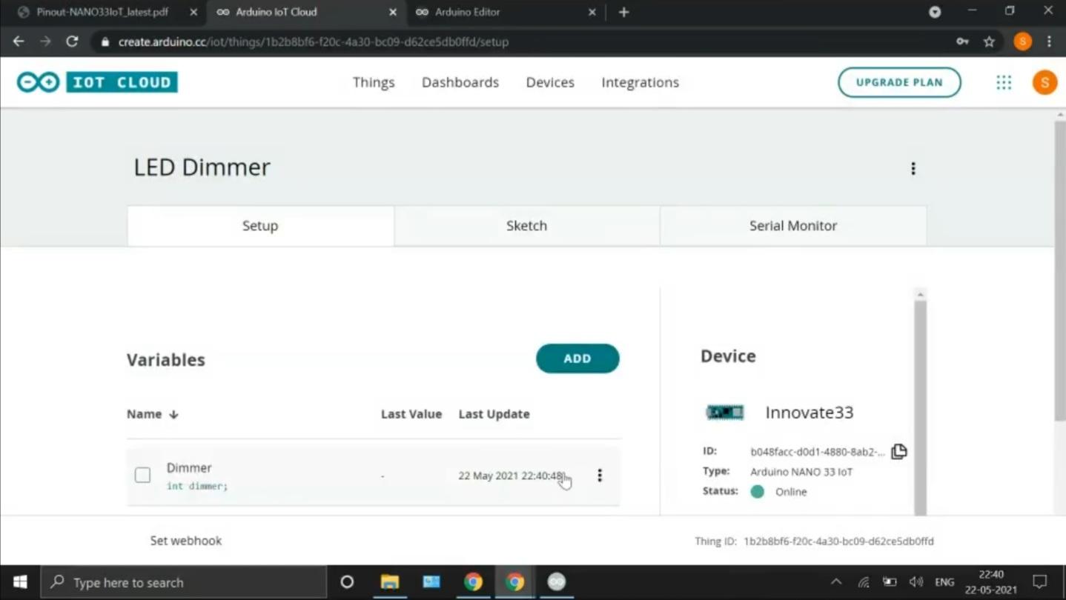Open the Arduino app on taskbar
The image size is (1066, 600).
tap(557, 582)
